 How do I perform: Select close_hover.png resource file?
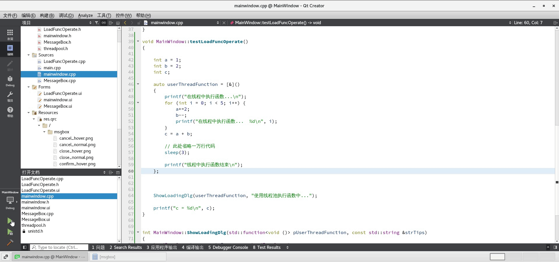click(75, 151)
